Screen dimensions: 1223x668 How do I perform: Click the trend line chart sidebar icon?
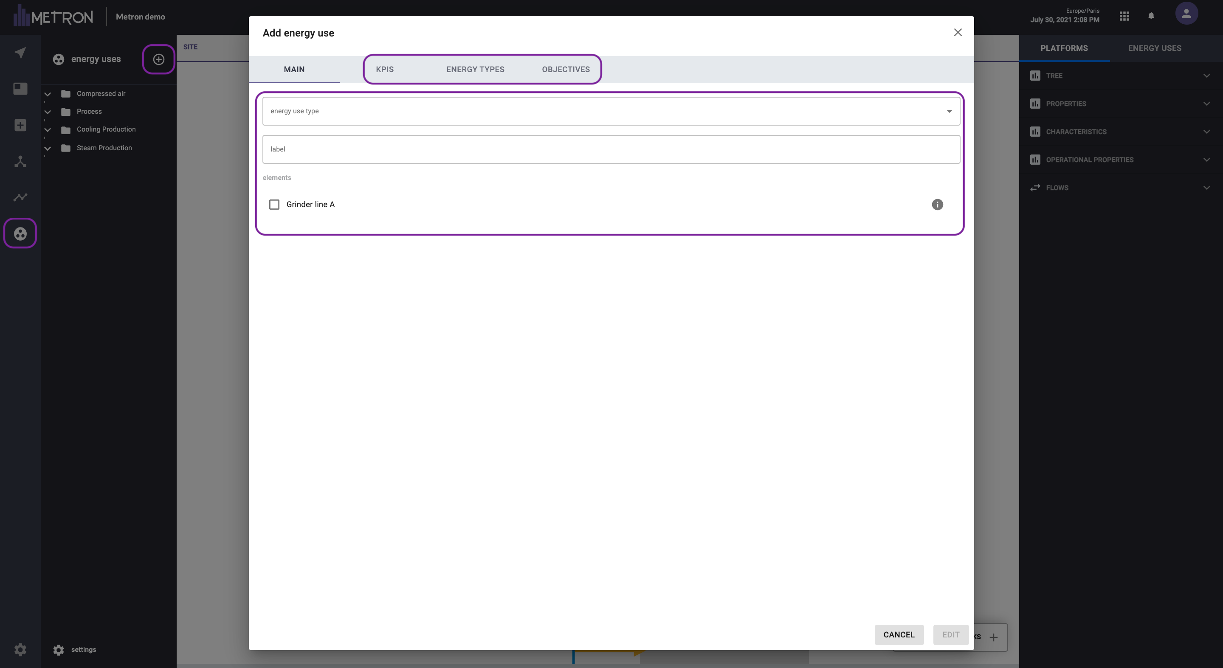point(20,197)
